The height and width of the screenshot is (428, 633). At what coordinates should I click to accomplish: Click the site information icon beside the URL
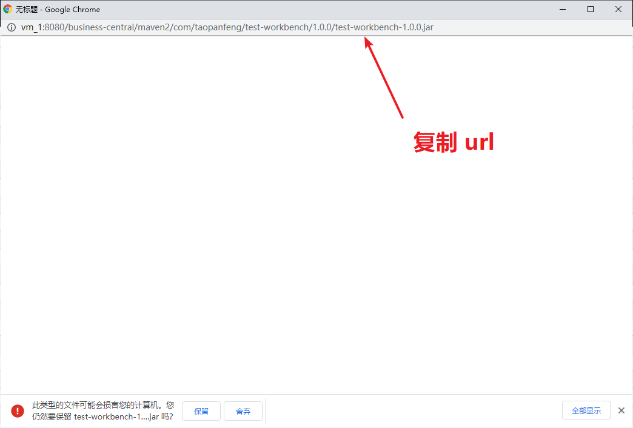click(x=12, y=27)
